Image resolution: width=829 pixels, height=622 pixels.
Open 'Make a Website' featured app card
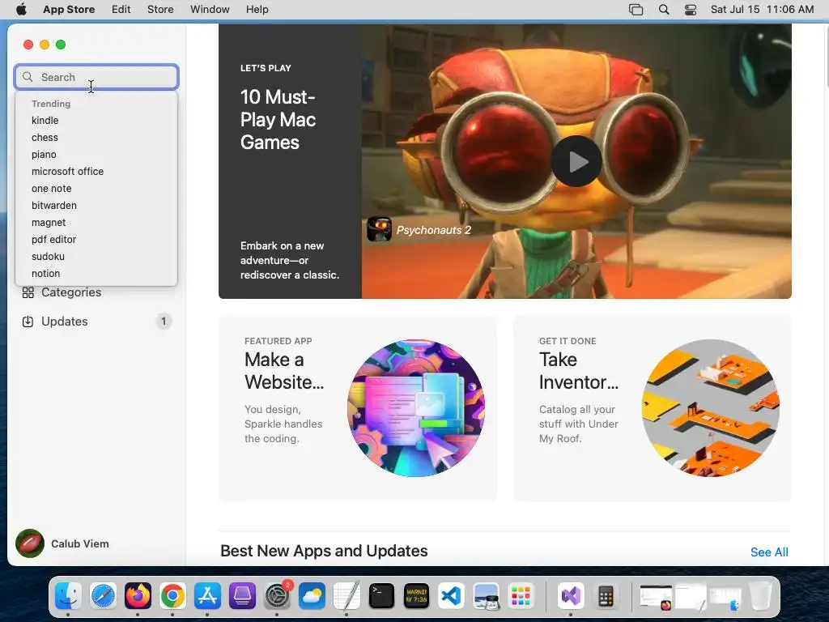pos(357,408)
